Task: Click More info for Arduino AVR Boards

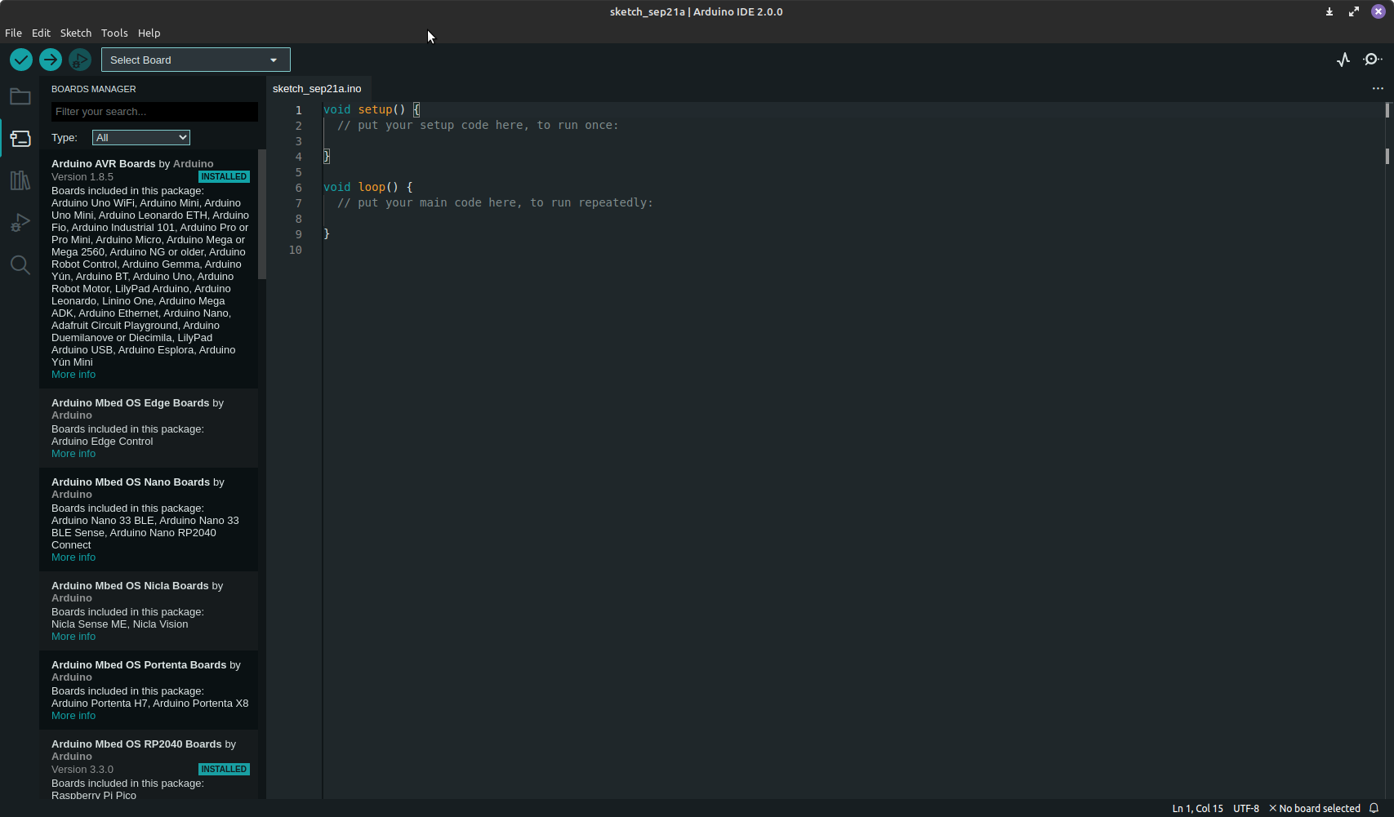Action: [73, 375]
